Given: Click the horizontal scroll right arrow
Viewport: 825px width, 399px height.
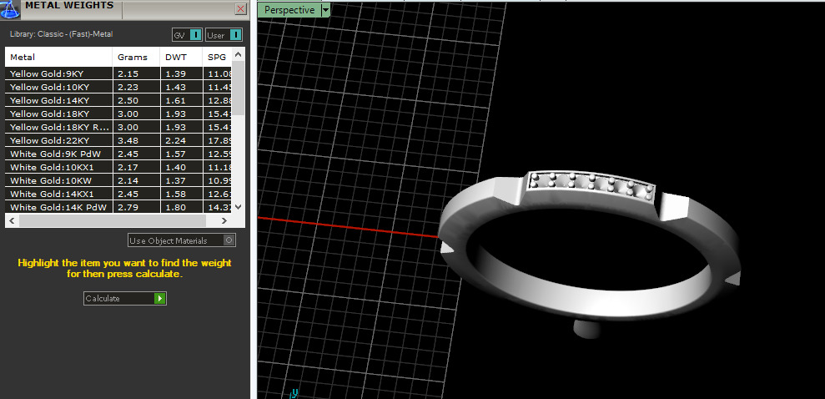Looking at the screenshot, I should pos(224,220).
